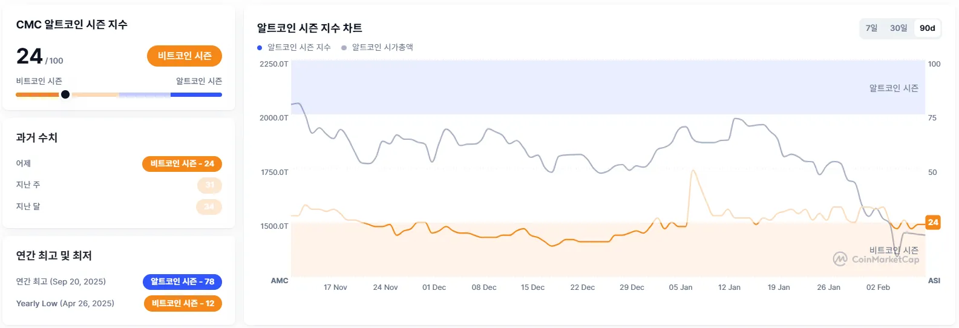959x328 pixels.
Task: Click the orange 비트코인 시즌 status badge
Action: click(x=185, y=56)
